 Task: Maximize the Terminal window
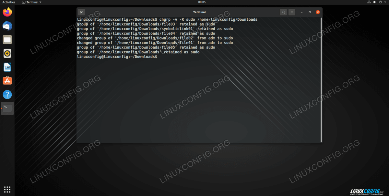click(310, 12)
